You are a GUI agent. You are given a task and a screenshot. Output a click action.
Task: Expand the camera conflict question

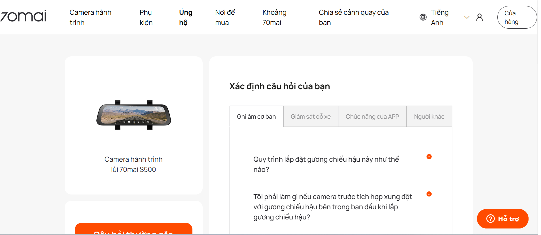[332, 207]
